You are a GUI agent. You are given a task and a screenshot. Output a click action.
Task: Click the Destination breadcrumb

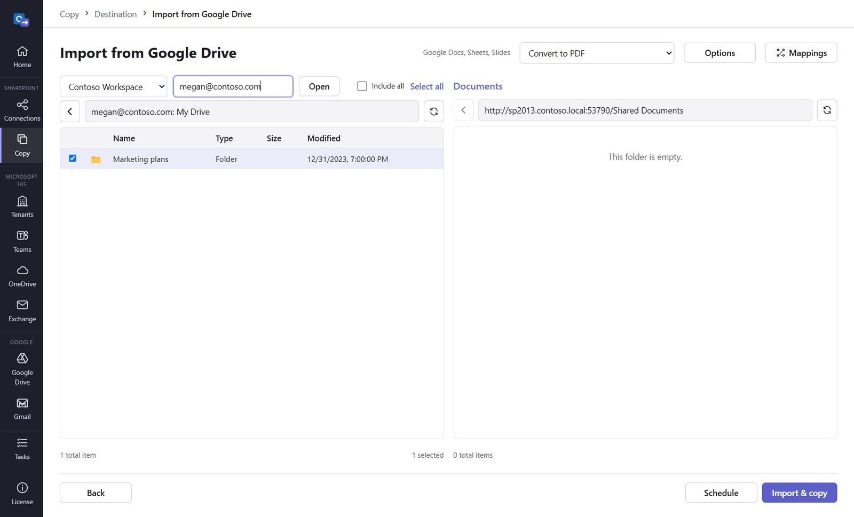pyautogui.click(x=115, y=14)
